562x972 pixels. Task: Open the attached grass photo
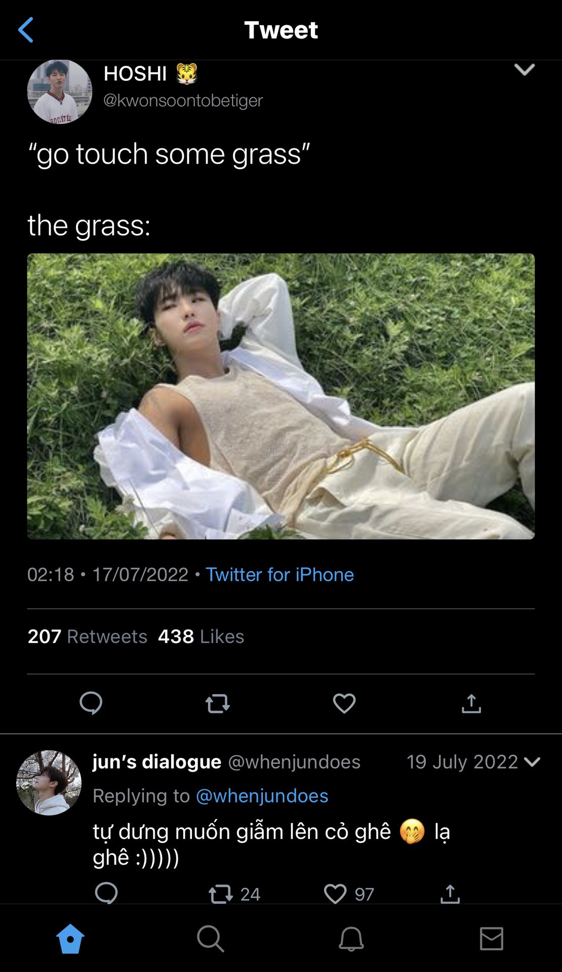281,396
